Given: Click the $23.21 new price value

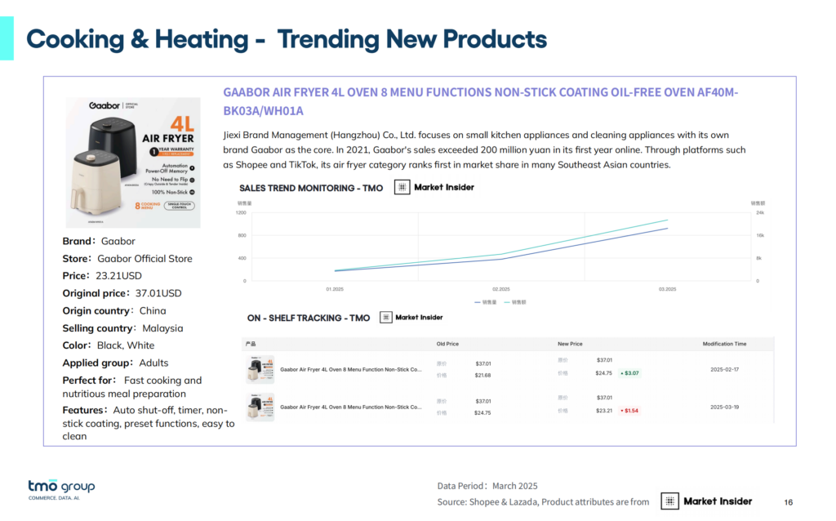Looking at the screenshot, I should click(604, 411).
